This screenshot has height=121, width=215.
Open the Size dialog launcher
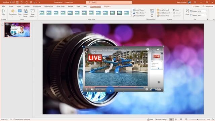pos(207,19)
